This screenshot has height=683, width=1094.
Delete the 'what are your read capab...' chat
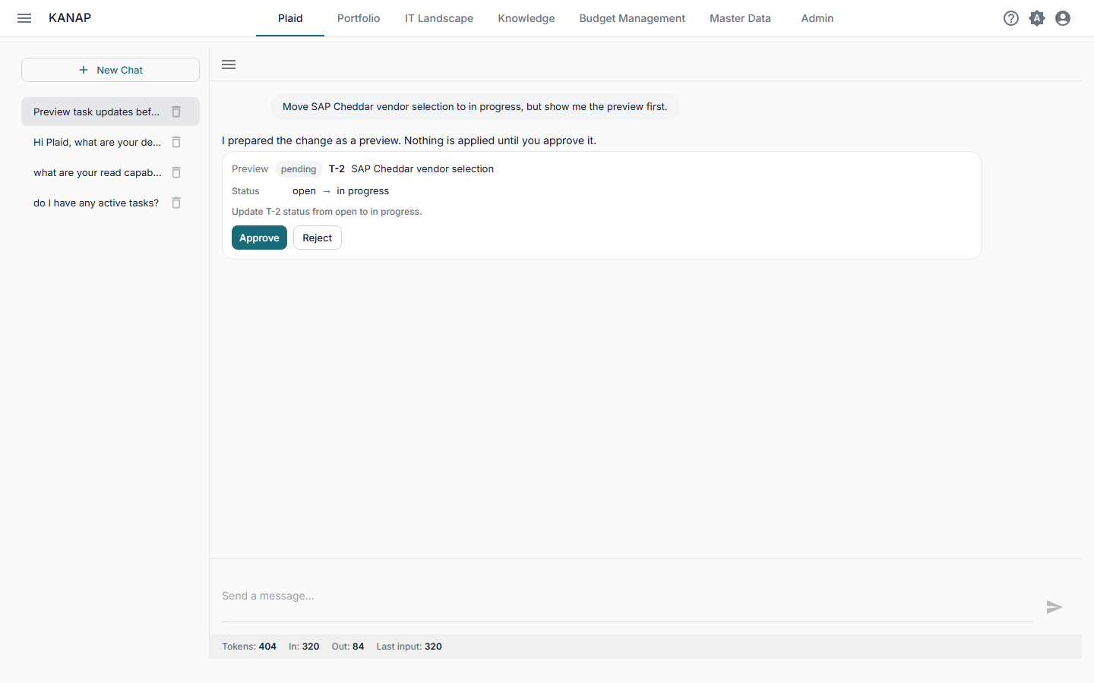(x=176, y=172)
